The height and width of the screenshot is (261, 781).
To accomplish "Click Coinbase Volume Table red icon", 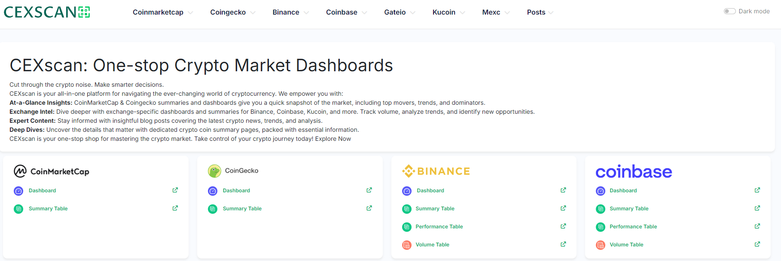I will click(601, 245).
